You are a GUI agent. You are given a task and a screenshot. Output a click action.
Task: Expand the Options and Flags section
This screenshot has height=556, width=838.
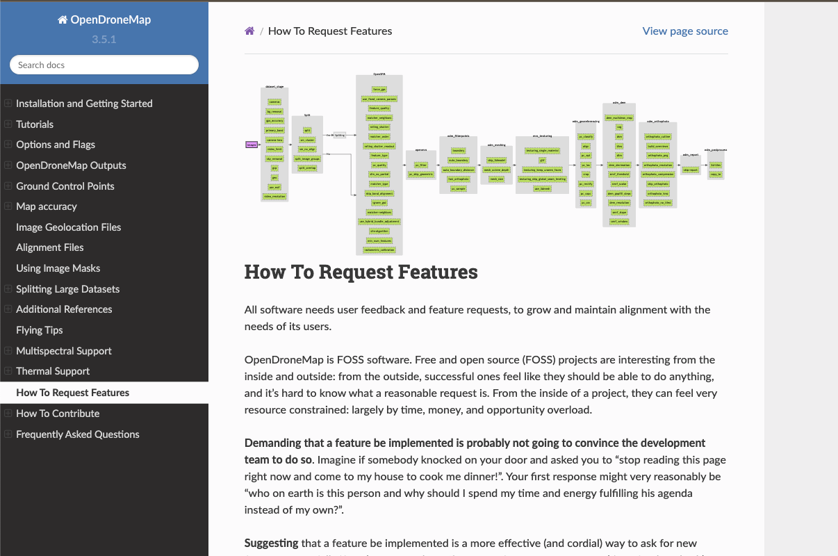point(7,145)
